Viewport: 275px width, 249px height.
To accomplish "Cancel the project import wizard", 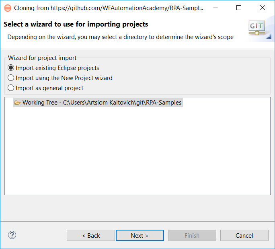I will coord(244,235).
